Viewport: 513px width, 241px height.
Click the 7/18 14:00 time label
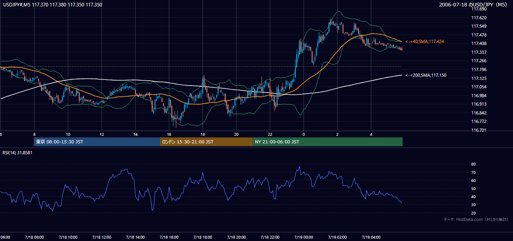pyautogui.click(x=135, y=237)
